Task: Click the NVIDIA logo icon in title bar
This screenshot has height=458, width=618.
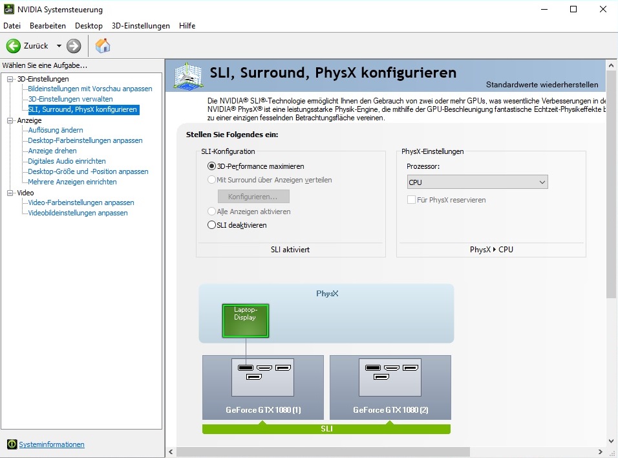Action: tap(8, 9)
